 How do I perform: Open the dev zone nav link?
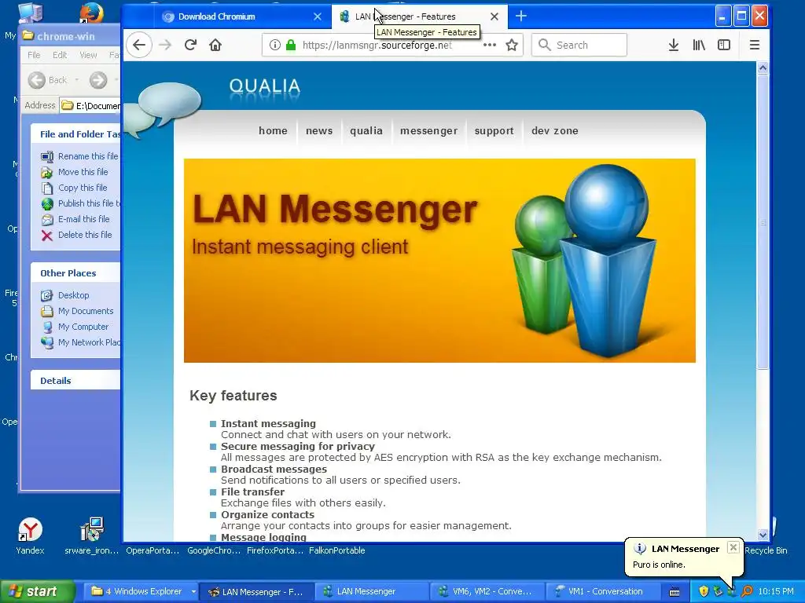555,131
